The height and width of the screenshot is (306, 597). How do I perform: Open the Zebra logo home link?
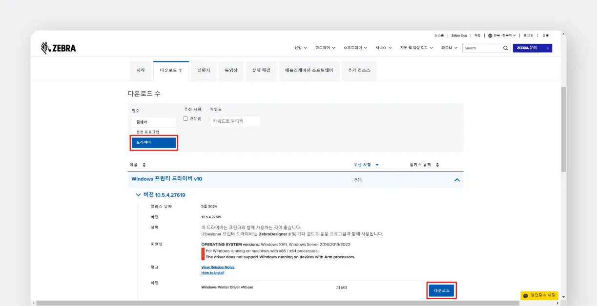click(x=59, y=48)
